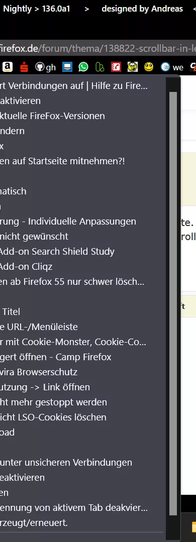Viewport: 196px width, 542px height.
Task: Pick 'gert öffnen - Camp Firefox' entry
Action: pyautogui.click(x=81, y=357)
